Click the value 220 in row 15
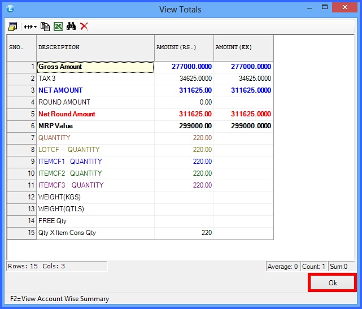The height and width of the screenshot is (309, 362). pyautogui.click(x=184, y=233)
